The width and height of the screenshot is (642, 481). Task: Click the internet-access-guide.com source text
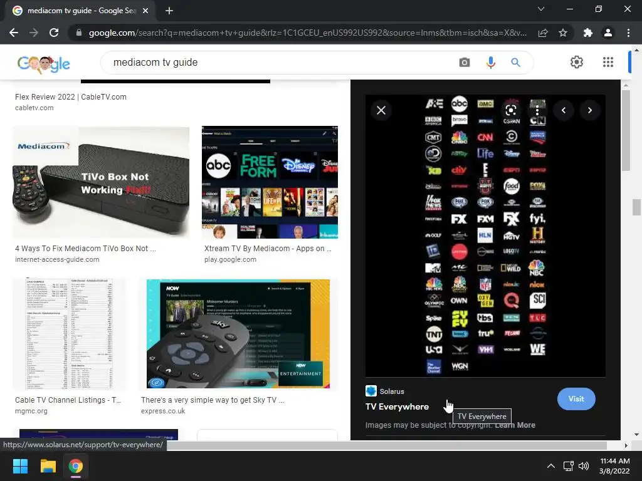pos(57,259)
